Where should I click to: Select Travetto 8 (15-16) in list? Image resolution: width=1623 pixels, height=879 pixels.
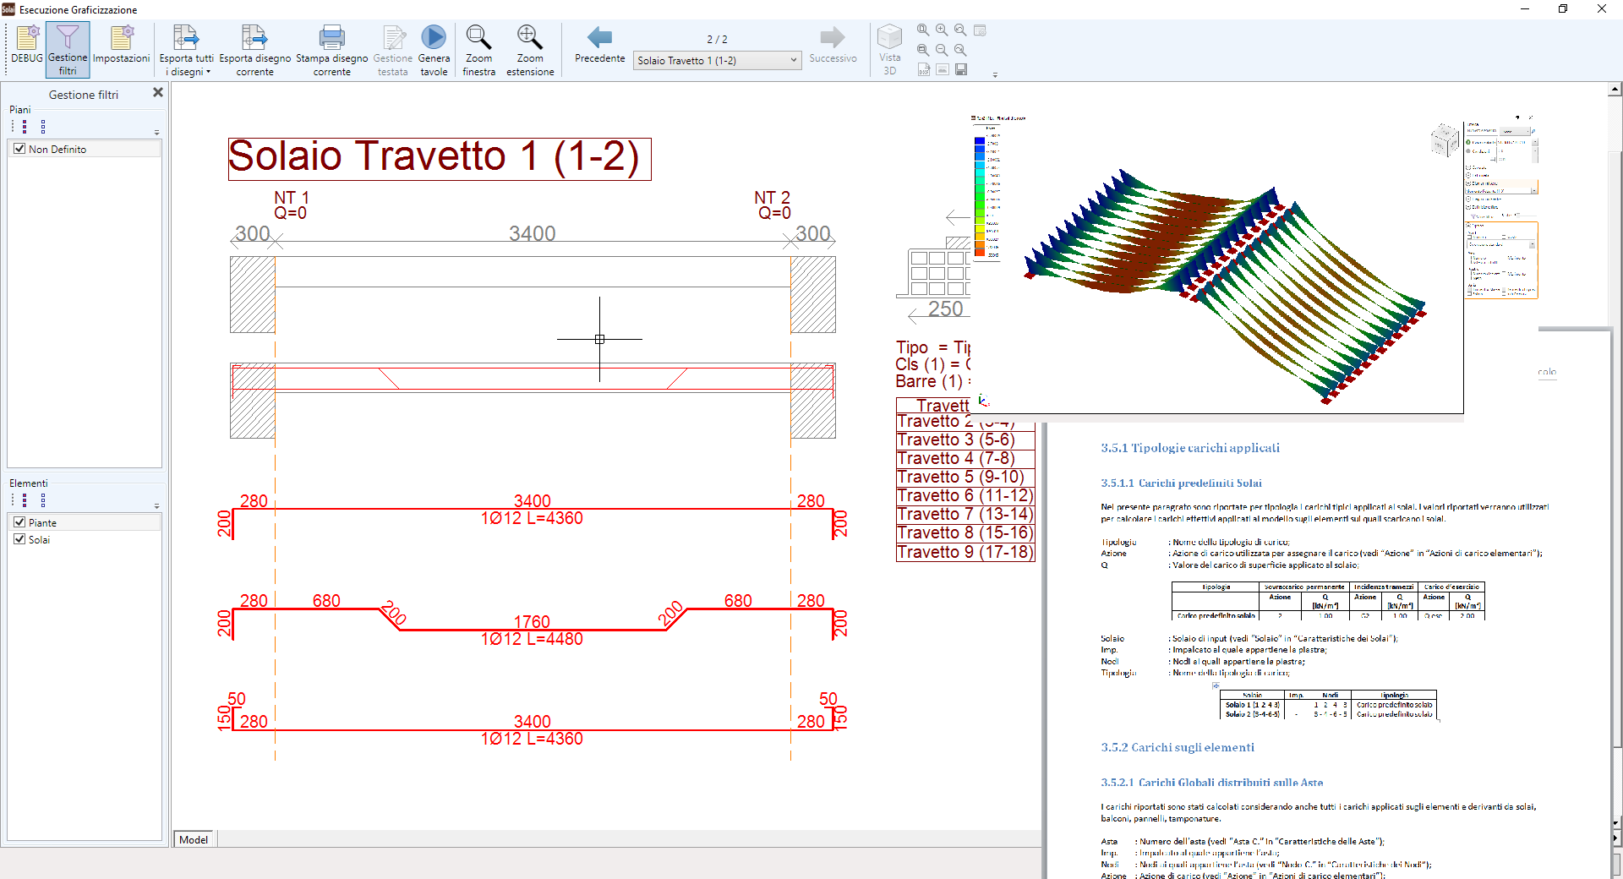click(965, 532)
